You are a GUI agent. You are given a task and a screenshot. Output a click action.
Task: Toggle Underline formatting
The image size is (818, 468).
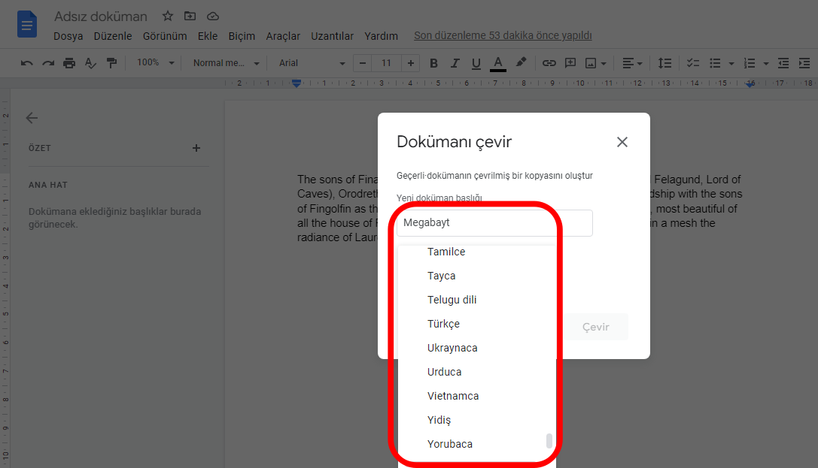tap(476, 63)
